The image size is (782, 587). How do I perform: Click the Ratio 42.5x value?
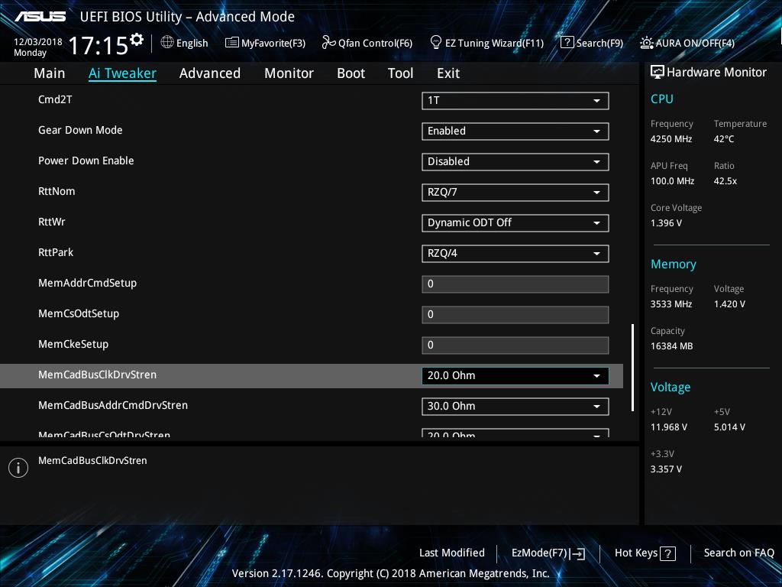725,180
